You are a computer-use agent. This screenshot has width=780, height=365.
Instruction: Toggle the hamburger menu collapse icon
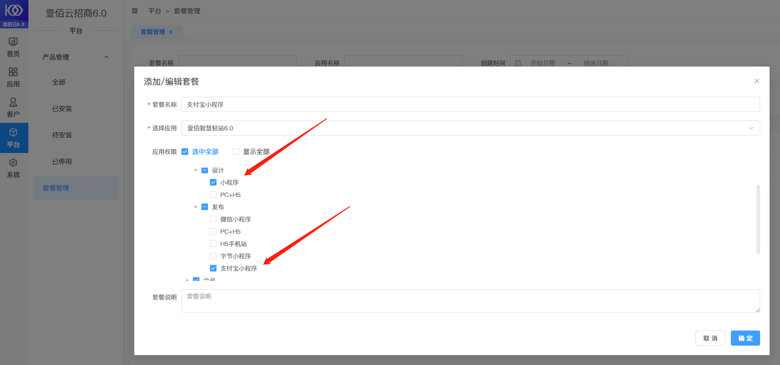pos(135,11)
